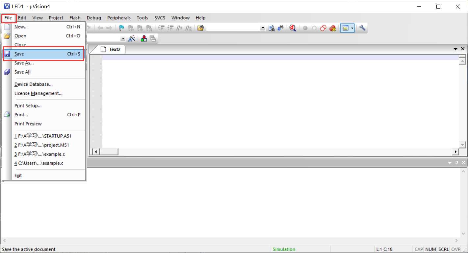The width and height of the screenshot is (468, 253).
Task: Click the disable all breakpoints icon
Action: point(323,28)
